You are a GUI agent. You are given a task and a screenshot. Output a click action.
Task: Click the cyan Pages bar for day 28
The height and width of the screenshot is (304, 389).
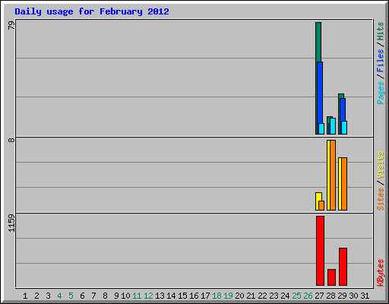click(x=333, y=126)
